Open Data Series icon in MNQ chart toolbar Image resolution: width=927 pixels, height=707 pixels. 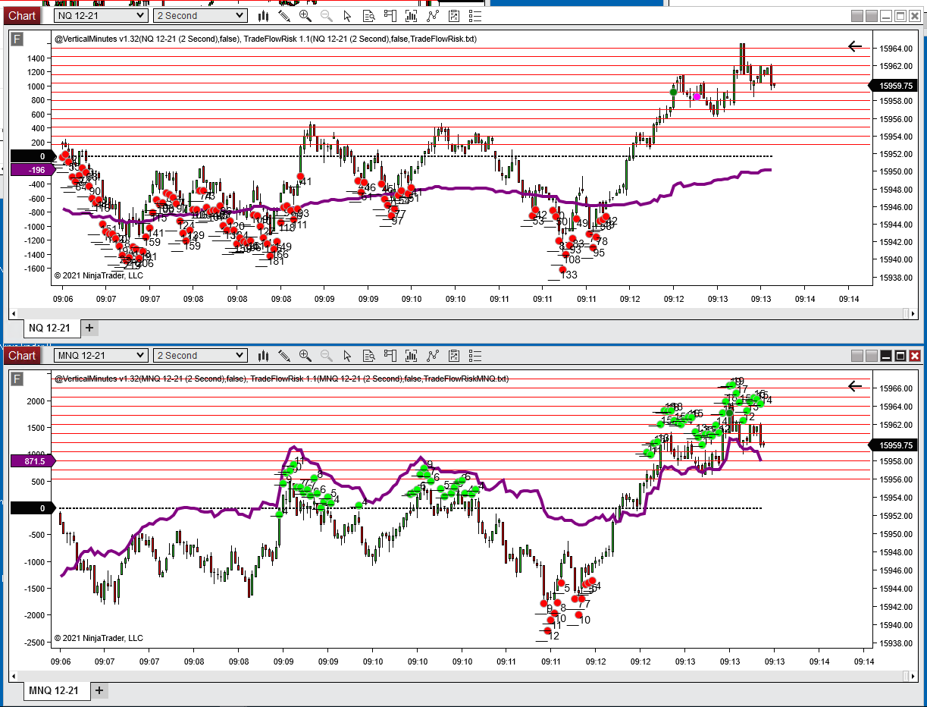[412, 355]
